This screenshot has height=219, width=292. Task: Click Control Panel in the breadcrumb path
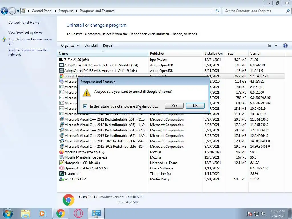pos(42,11)
